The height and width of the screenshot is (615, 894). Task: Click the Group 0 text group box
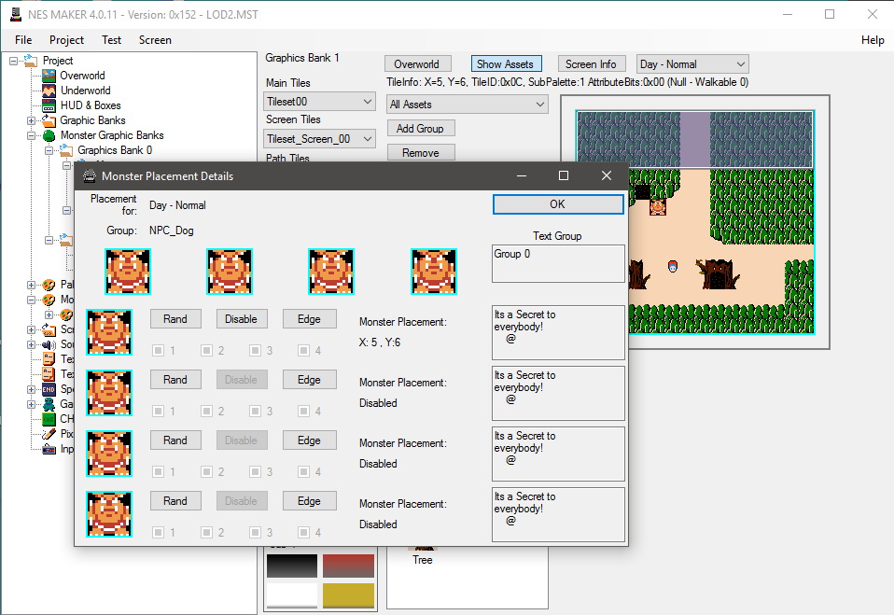coord(558,263)
